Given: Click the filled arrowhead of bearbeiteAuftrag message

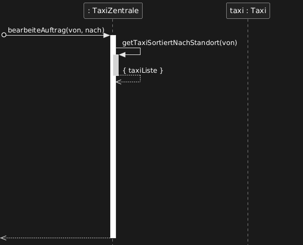Looking at the screenshot, I should pyautogui.click(x=107, y=35).
